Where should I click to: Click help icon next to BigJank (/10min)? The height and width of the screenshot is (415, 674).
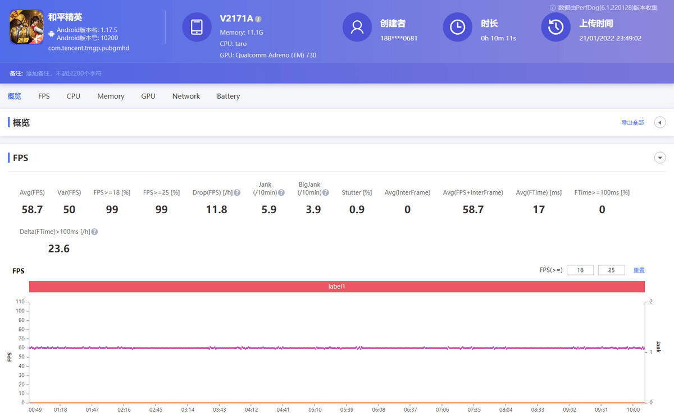point(325,193)
